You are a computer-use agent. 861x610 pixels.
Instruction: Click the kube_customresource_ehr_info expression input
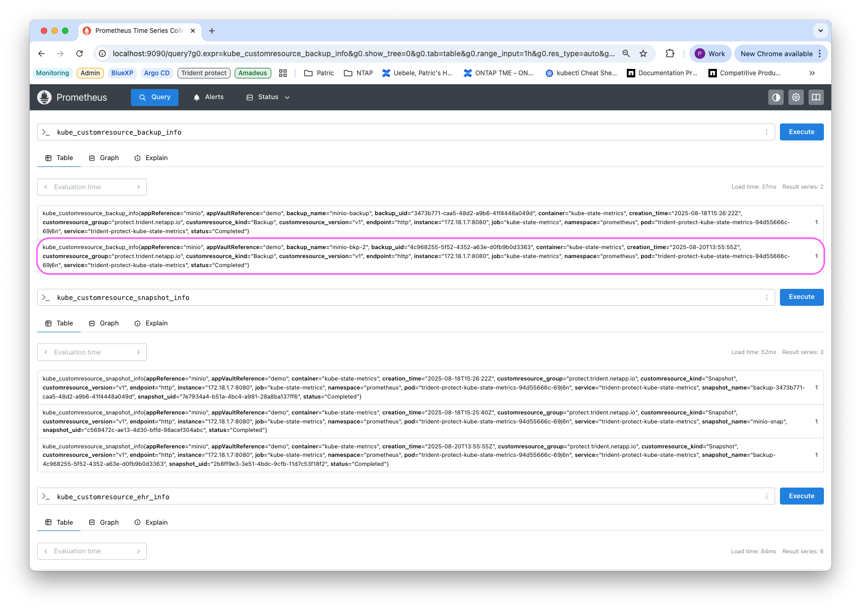pyautogui.click(x=406, y=497)
